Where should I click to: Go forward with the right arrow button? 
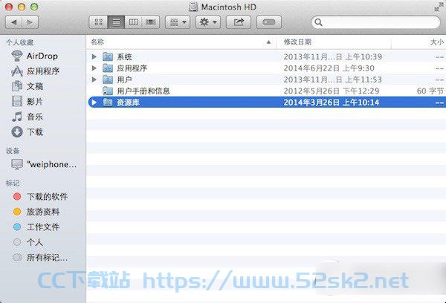[x=30, y=22]
